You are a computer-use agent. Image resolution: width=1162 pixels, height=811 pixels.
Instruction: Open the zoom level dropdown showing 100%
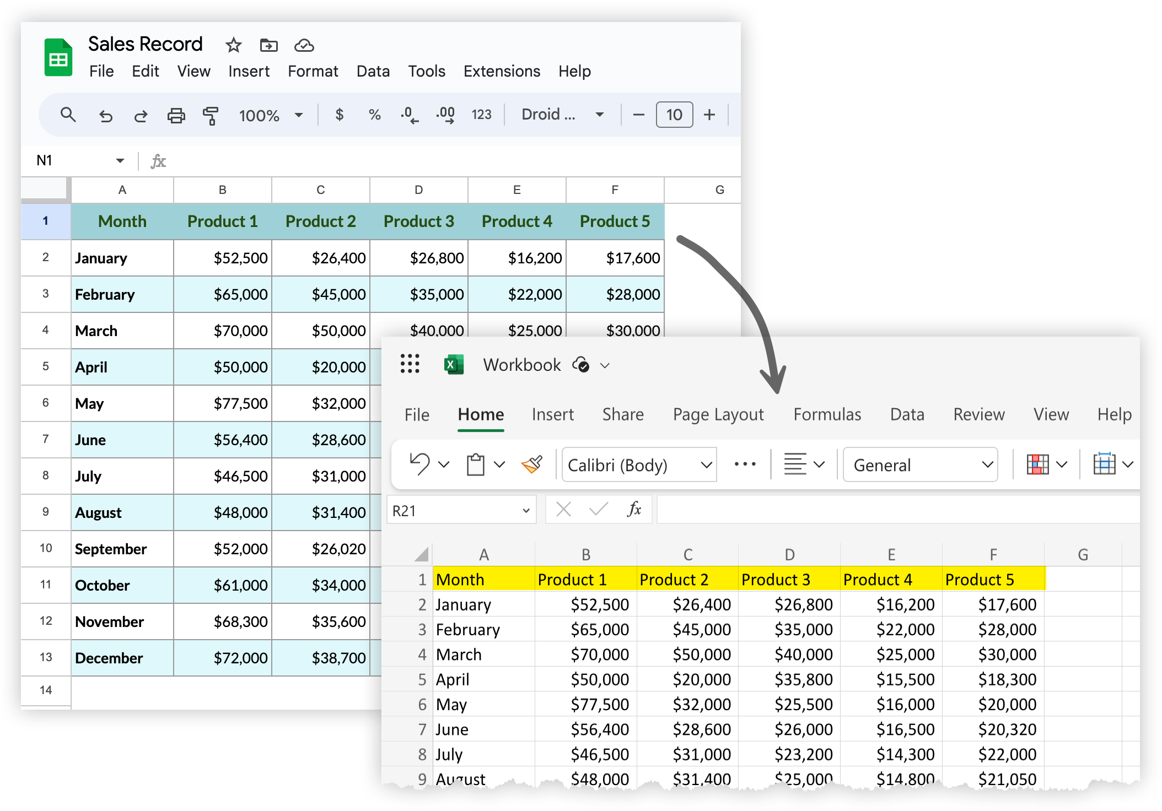[x=270, y=115]
